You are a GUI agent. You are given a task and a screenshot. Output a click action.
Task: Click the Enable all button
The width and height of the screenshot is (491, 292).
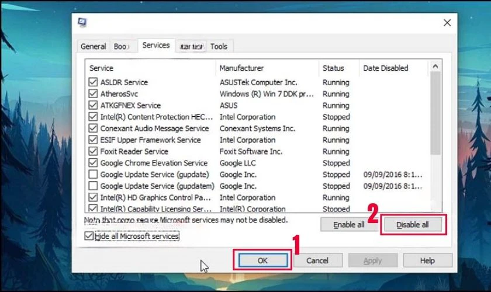coord(349,225)
